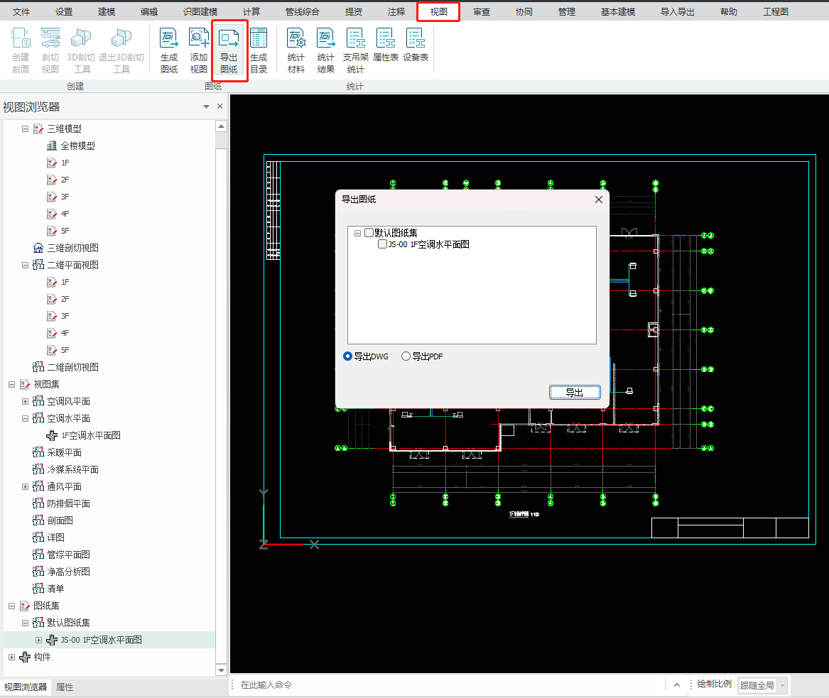Select 全楼模型 in the view browser
829x698 pixels.
tap(77, 146)
